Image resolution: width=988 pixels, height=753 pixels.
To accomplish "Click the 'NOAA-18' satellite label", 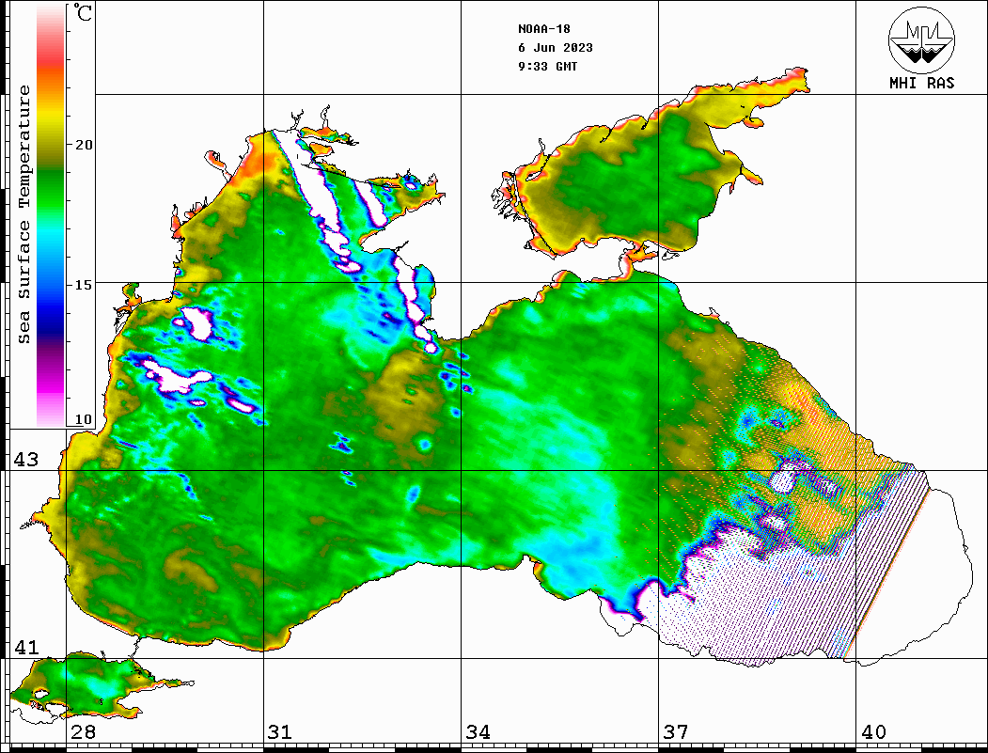I will tap(543, 29).
